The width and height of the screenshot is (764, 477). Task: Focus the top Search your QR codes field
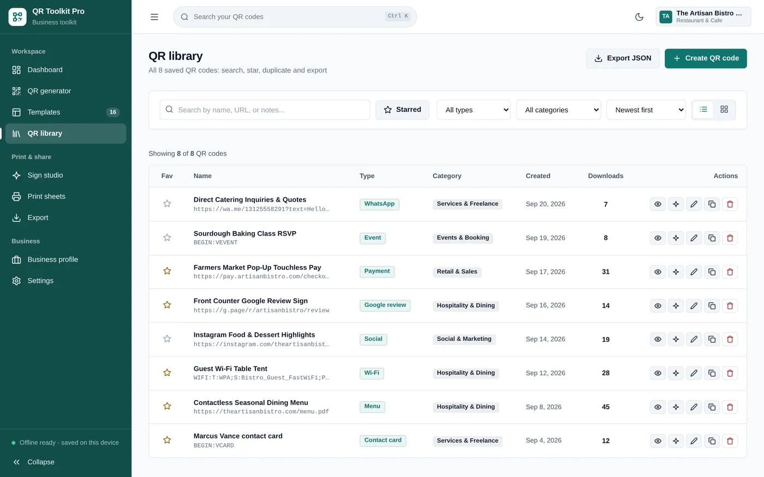pyautogui.click(x=295, y=17)
